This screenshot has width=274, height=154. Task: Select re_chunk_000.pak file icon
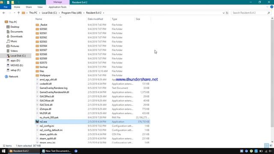click(37, 117)
